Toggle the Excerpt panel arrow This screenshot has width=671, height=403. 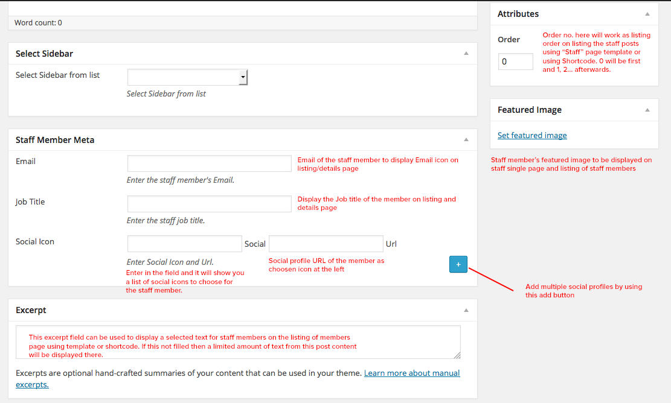pyautogui.click(x=466, y=310)
